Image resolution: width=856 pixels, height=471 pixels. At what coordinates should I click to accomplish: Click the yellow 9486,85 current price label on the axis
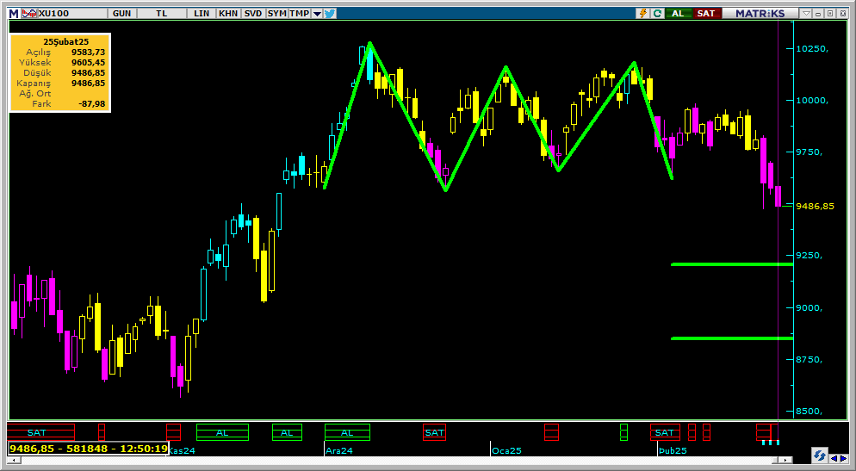[x=815, y=207]
